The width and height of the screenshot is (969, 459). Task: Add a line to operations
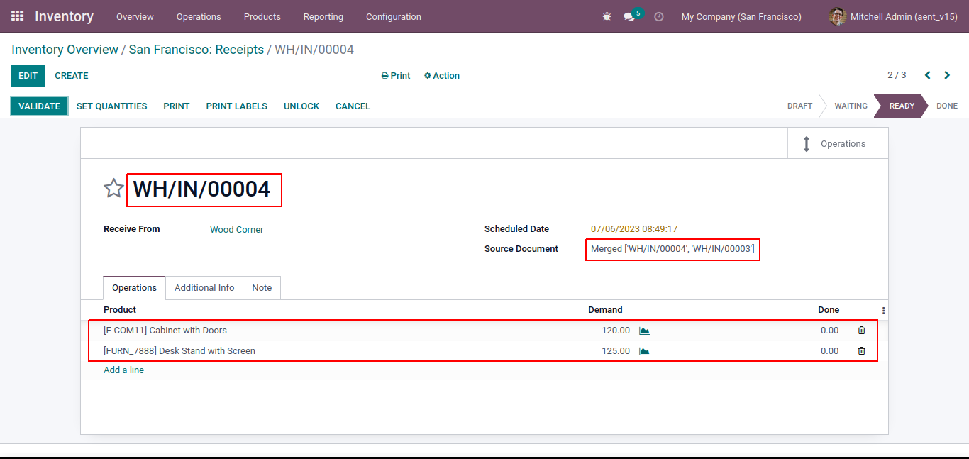coord(123,370)
